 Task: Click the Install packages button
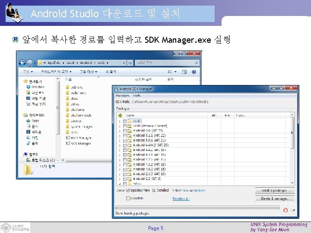click(x=275, y=190)
